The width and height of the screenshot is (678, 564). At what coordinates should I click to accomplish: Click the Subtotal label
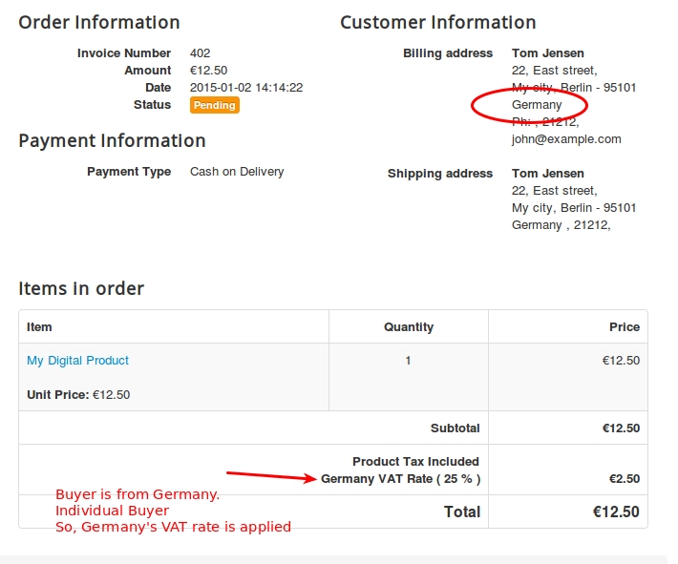click(x=455, y=428)
